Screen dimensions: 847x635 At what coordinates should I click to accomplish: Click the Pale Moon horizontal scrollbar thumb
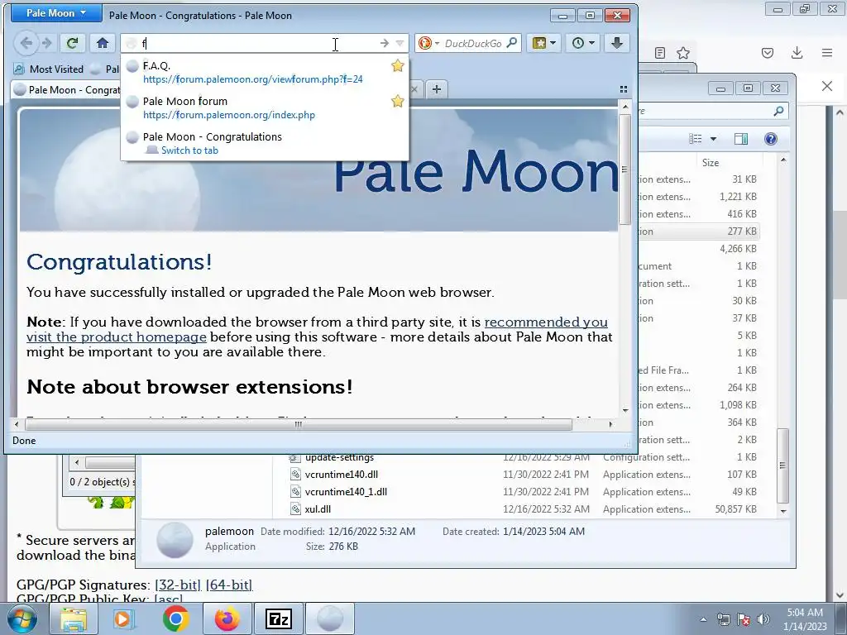tap(298, 424)
